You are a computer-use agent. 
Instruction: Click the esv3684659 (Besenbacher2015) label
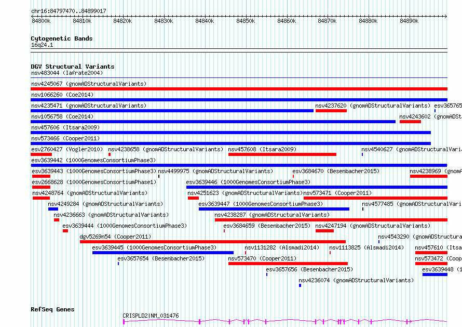click(267, 226)
